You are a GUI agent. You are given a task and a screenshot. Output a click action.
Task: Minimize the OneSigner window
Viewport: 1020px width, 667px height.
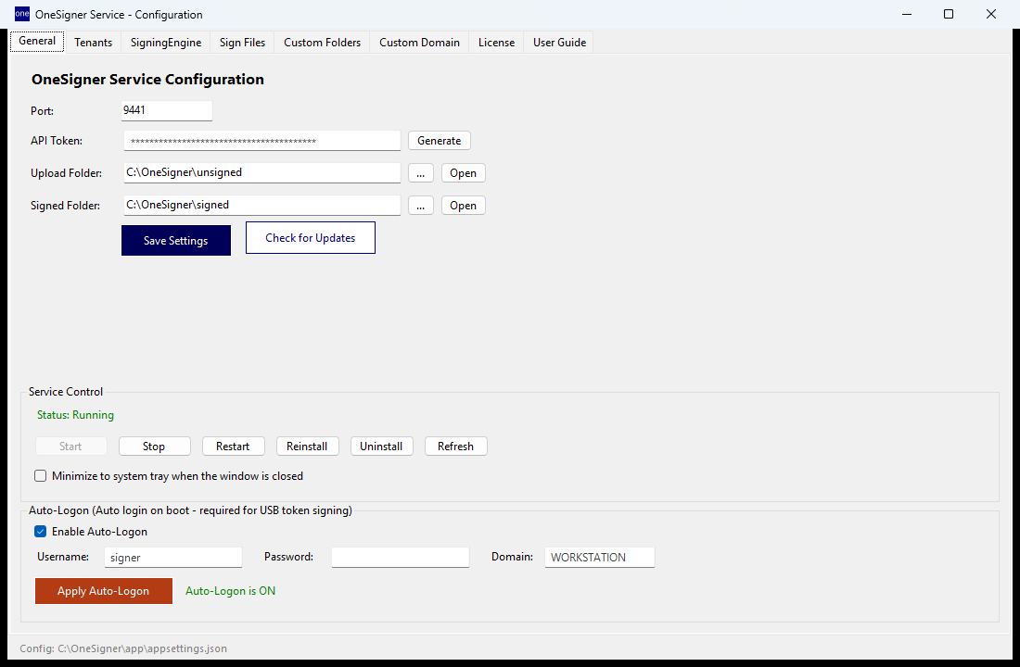point(907,14)
